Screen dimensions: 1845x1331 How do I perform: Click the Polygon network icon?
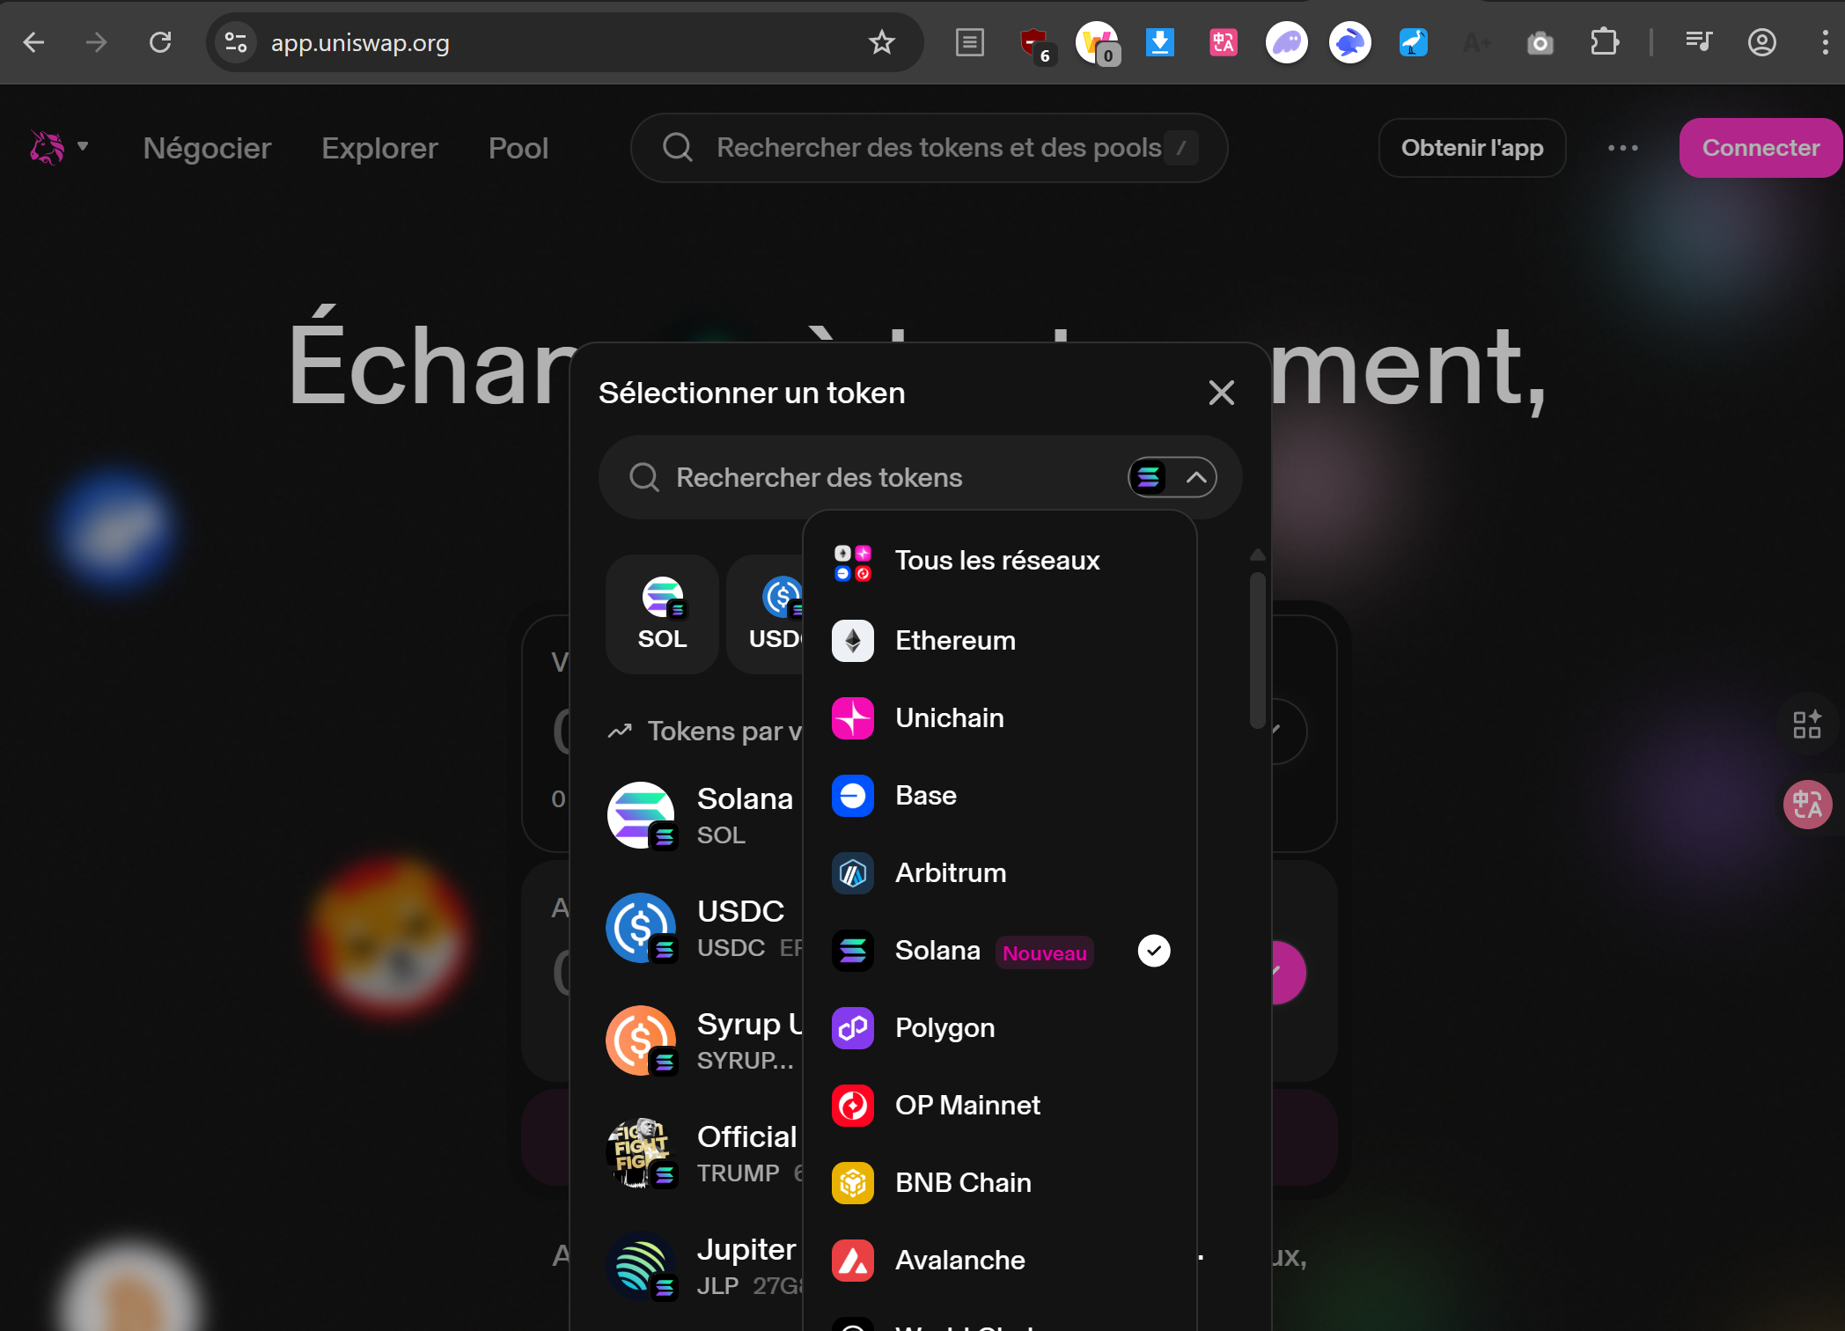(852, 1028)
